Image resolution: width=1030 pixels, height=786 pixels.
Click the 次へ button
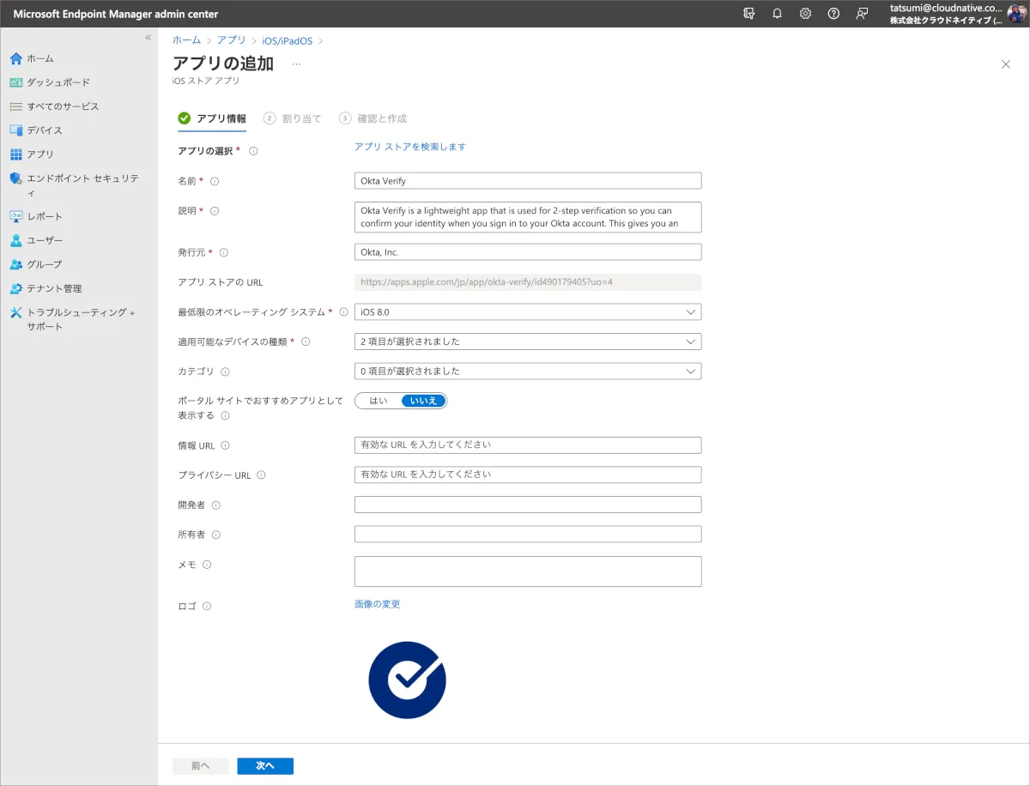265,766
